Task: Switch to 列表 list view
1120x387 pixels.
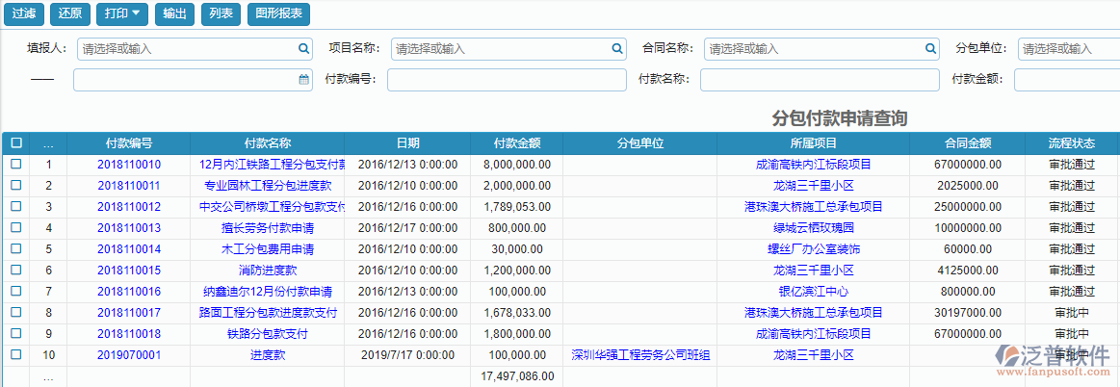Action: point(221,14)
